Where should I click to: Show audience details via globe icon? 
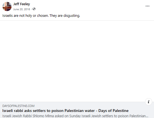point(34,9)
